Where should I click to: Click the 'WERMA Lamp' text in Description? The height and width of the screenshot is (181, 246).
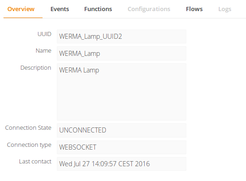[79, 70]
